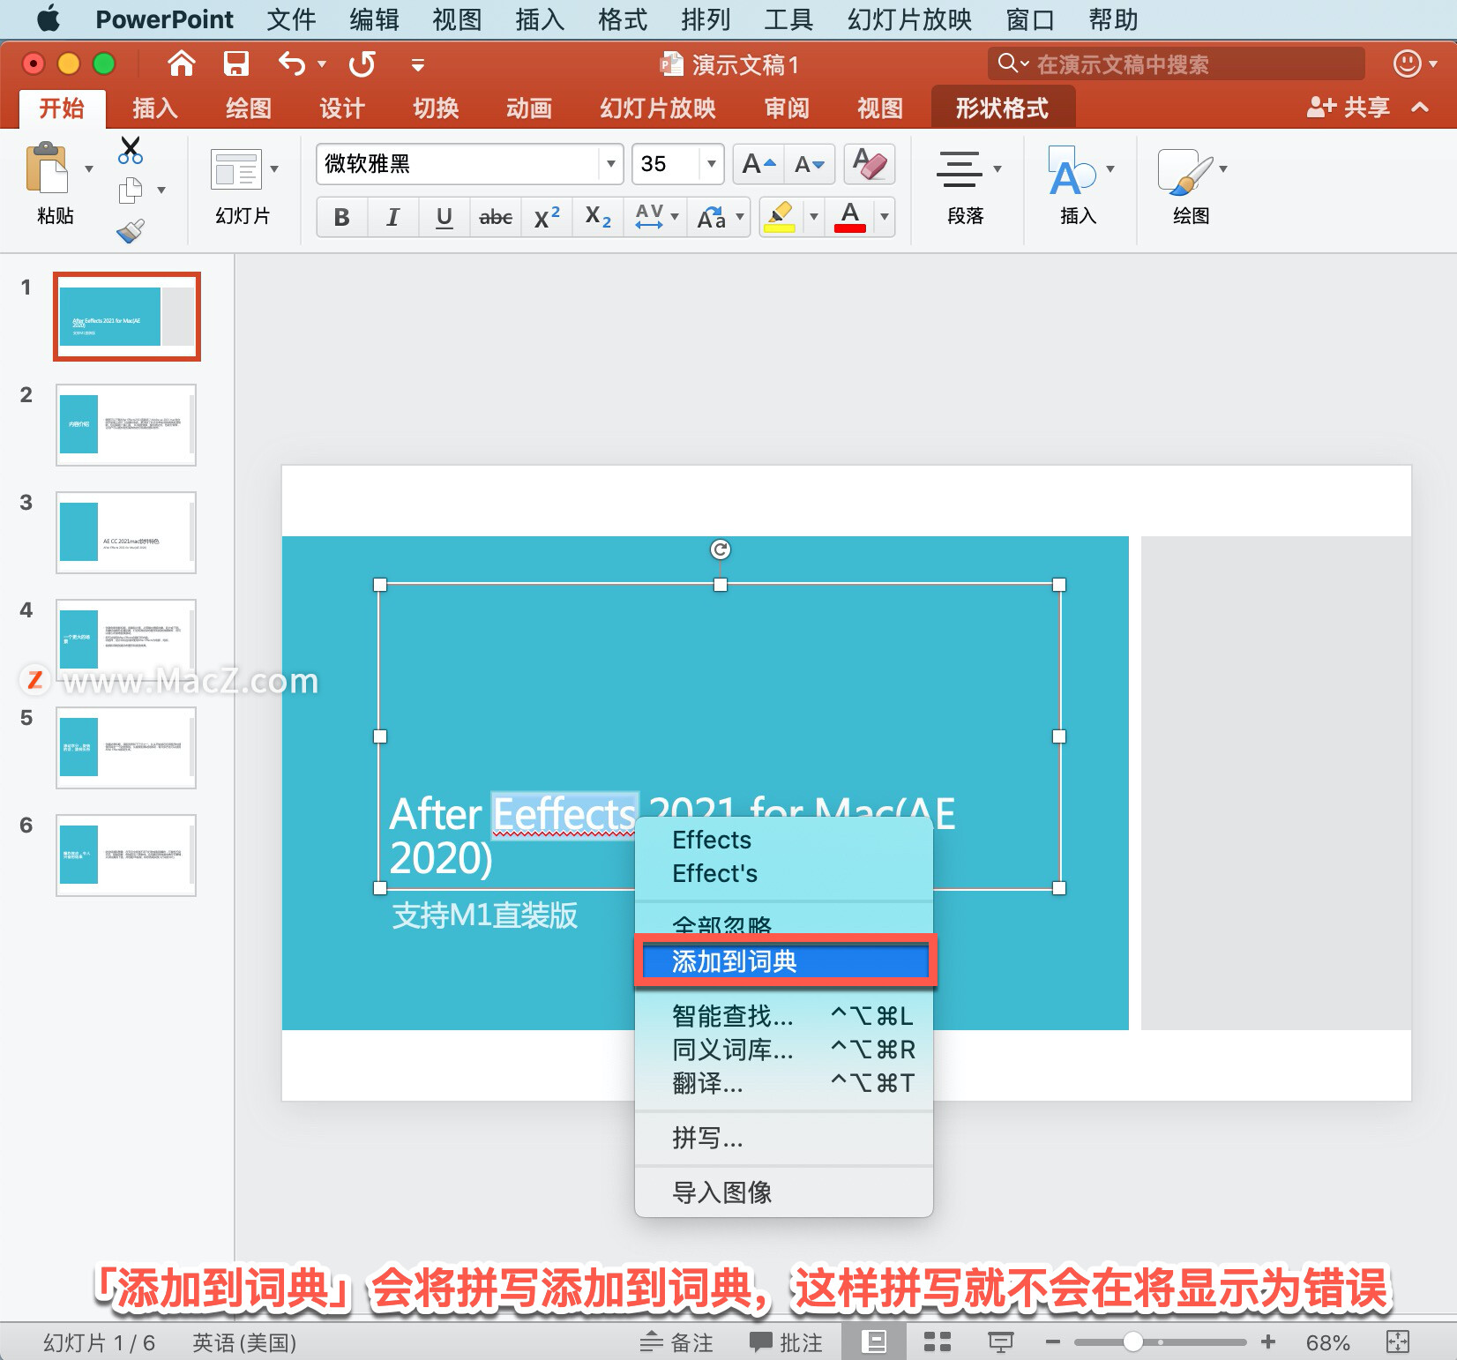Switch to the 插入 ribbon tab

(x=155, y=108)
